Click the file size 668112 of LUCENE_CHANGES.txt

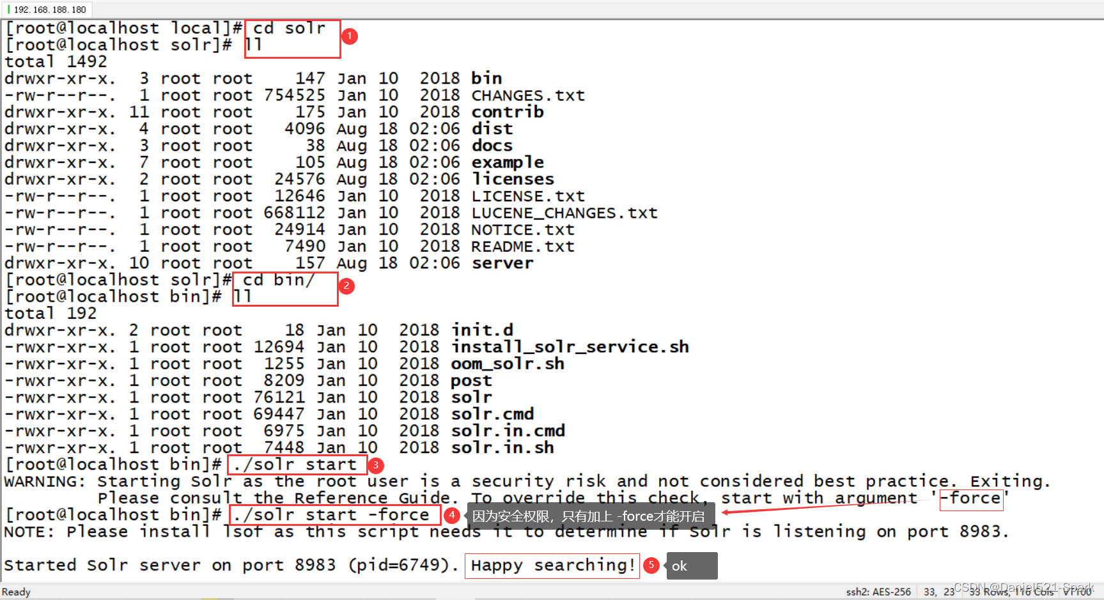(x=295, y=213)
